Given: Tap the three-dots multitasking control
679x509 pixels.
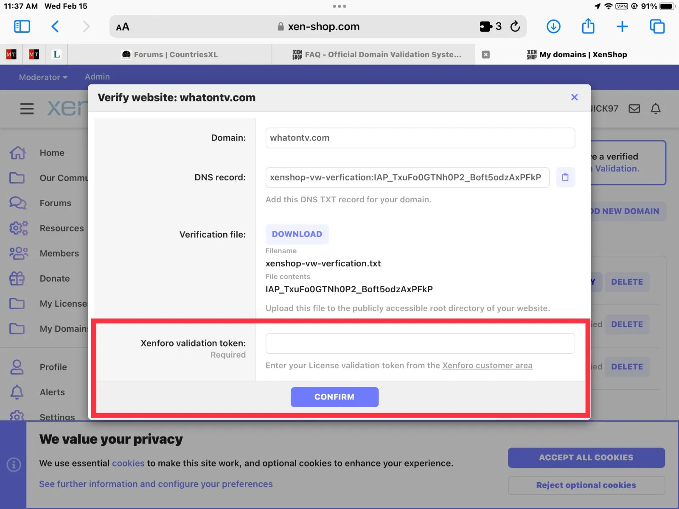Looking at the screenshot, I should point(339,6).
